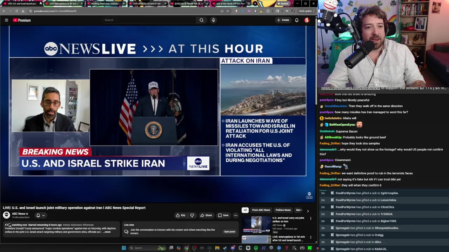Click the streamlabs.com donation link banner
Image resolution: width=449 pixels, height=252 pixels.
[383, 88]
